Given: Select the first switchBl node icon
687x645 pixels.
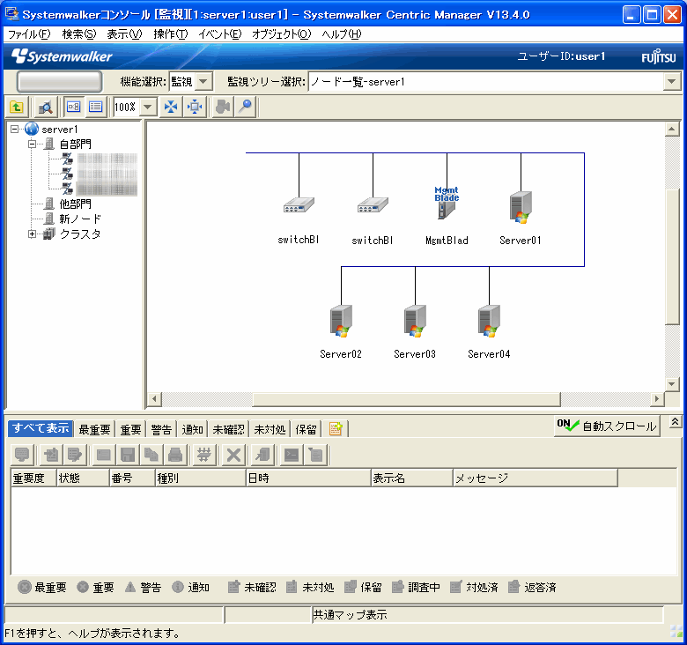Looking at the screenshot, I should (x=299, y=204).
